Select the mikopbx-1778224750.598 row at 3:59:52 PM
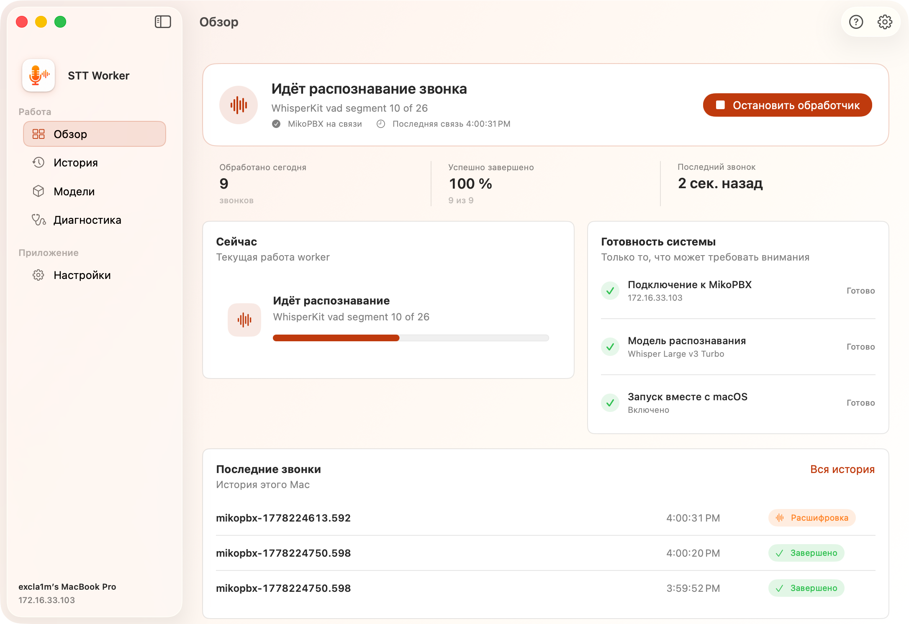Screen dimensions: 909x624 (545, 588)
